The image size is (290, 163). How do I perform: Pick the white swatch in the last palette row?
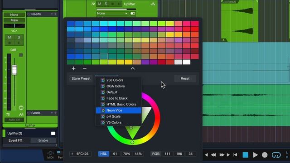(186, 62)
